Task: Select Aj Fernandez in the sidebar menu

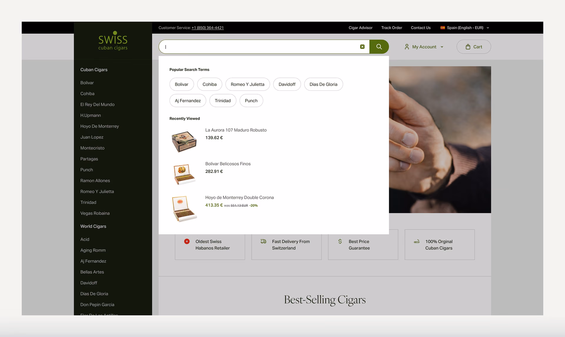Action: point(93,261)
